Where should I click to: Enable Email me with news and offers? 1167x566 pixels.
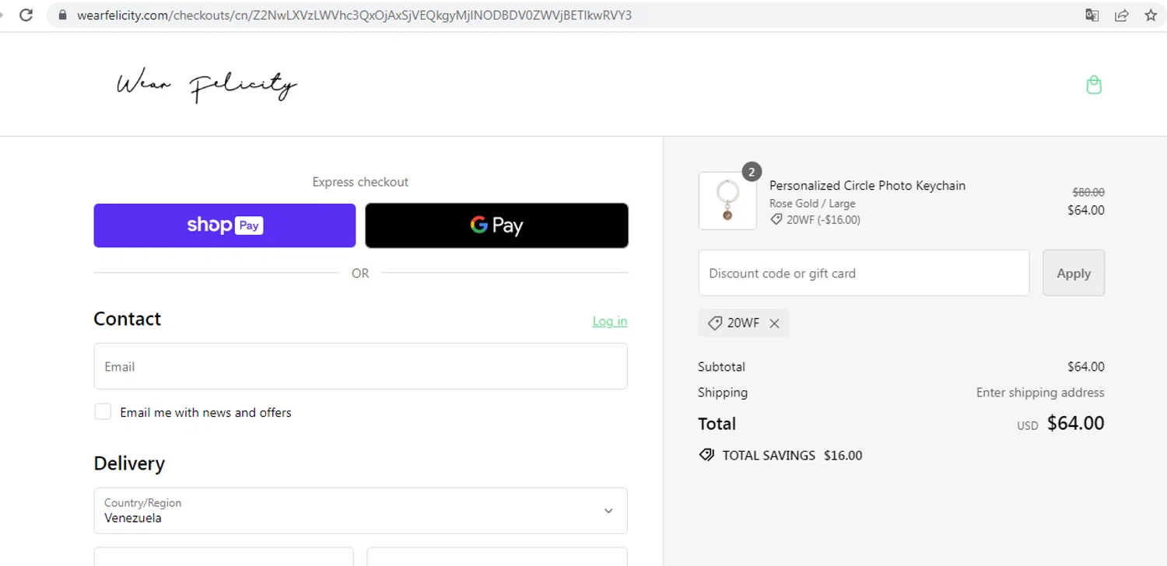click(x=103, y=412)
